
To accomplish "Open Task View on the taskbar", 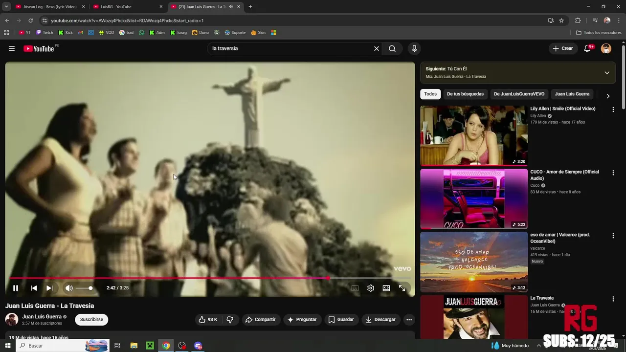I will click(117, 346).
